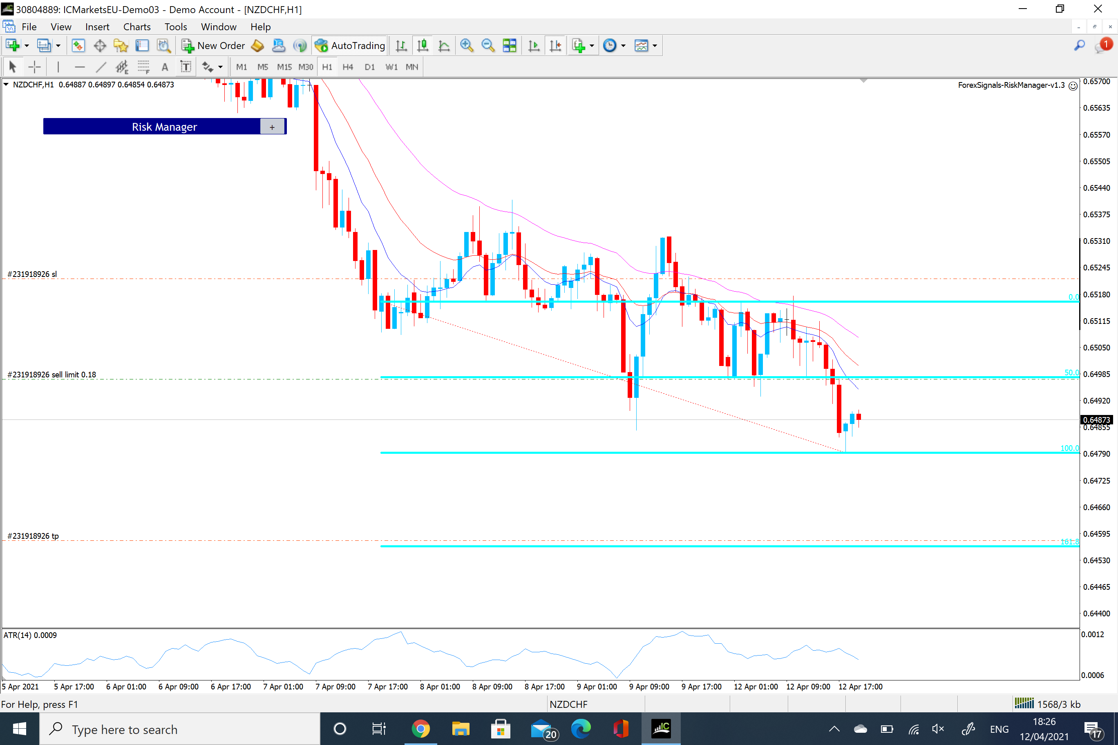This screenshot has height=745, width=1118.
Task: Select the H4 timeframe
Action: point(348,67)
